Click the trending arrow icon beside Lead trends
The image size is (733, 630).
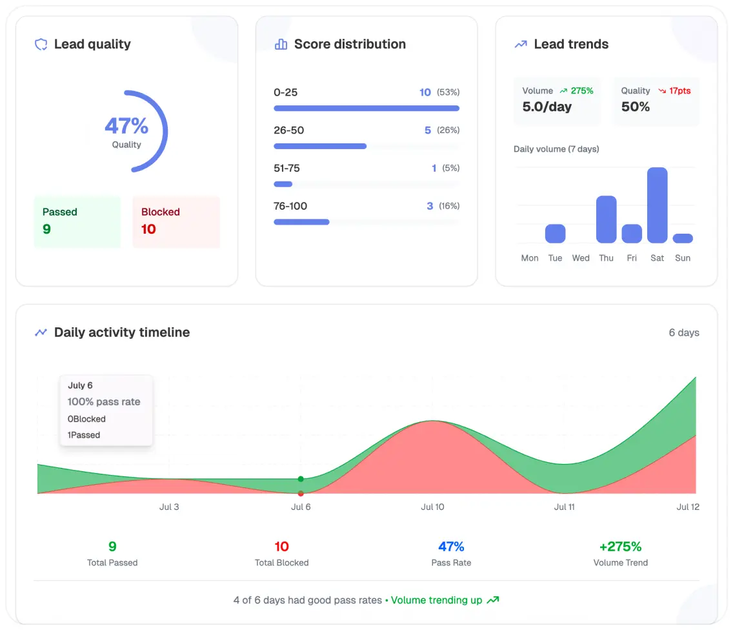(x=521, y=45)
